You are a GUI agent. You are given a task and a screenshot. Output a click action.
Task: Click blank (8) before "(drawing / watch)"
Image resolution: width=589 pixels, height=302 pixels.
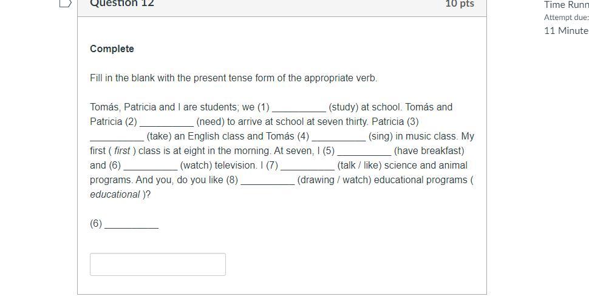point(267,181)
